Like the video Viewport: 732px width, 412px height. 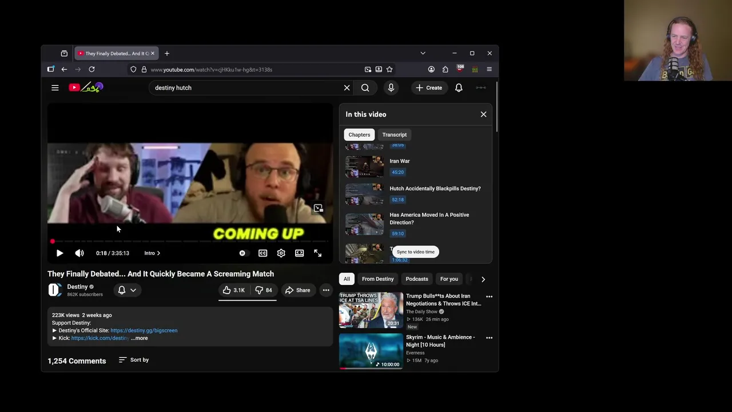234,290
